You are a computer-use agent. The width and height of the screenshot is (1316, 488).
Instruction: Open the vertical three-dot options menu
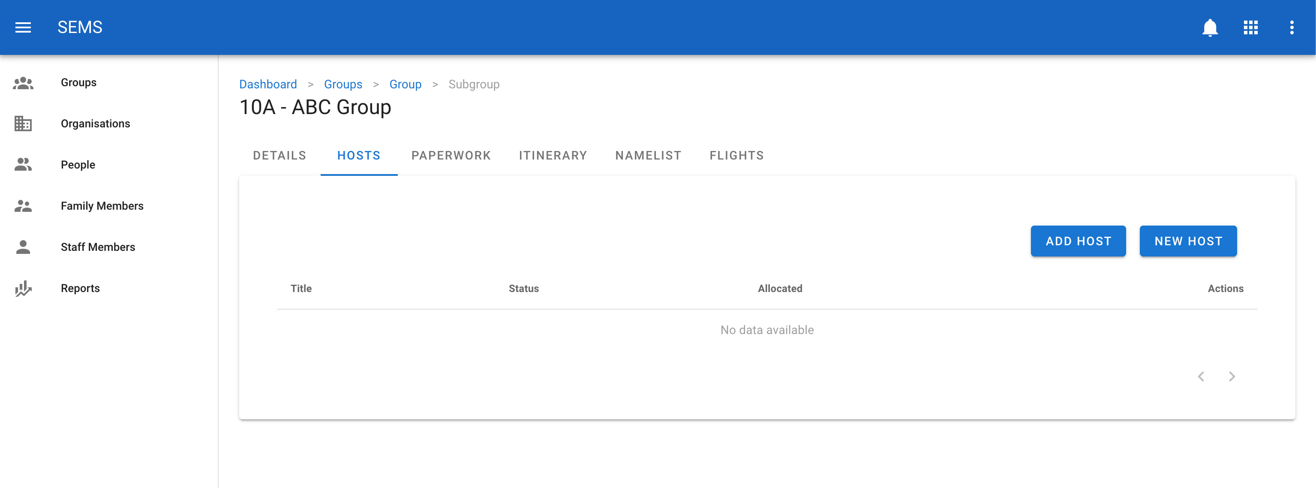pyautogui.click(x=1291, y=27)
